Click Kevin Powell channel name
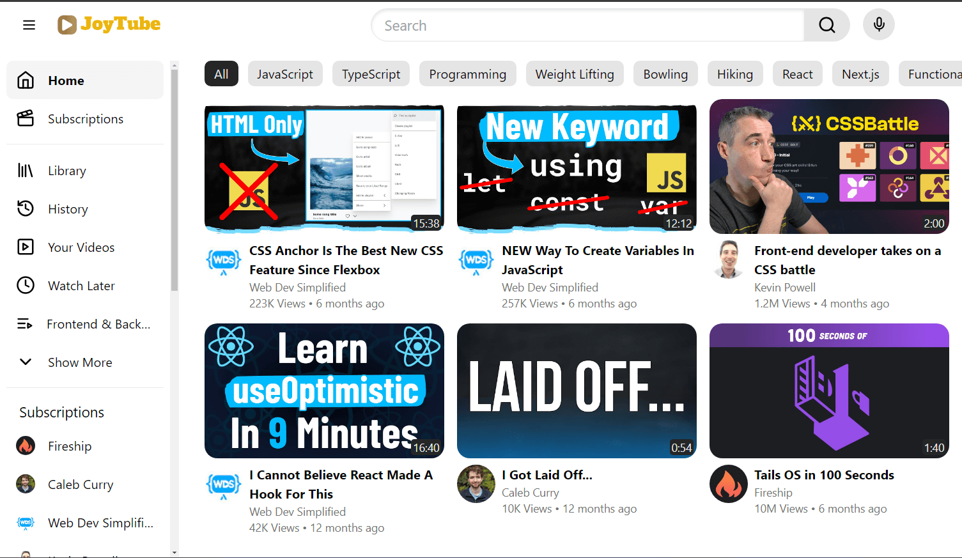962x558 pixels. click(785, 288)
